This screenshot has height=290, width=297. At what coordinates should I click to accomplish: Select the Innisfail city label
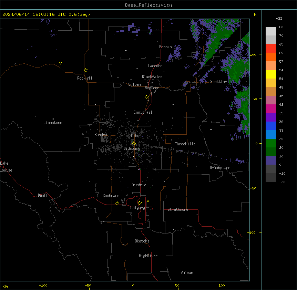pyautogui.click(x=143, y=112)
